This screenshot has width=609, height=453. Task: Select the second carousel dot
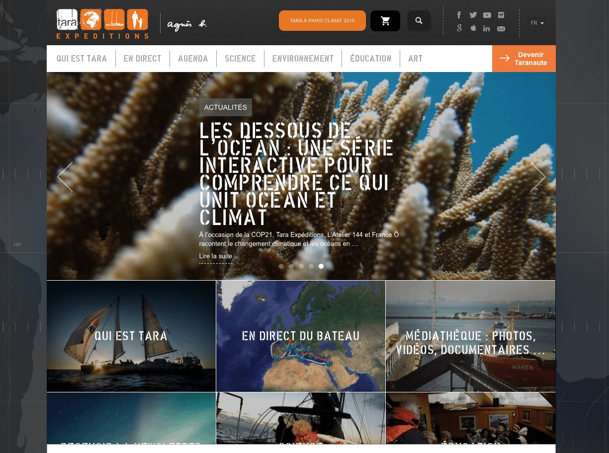(x=291, y=266)
